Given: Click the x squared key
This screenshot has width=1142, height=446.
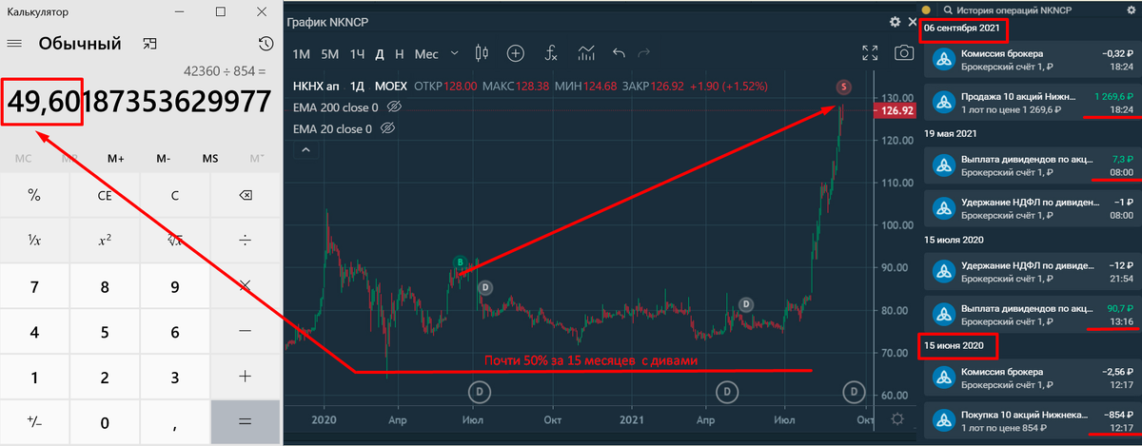Looking at the screenshot, I should [105, 241].
